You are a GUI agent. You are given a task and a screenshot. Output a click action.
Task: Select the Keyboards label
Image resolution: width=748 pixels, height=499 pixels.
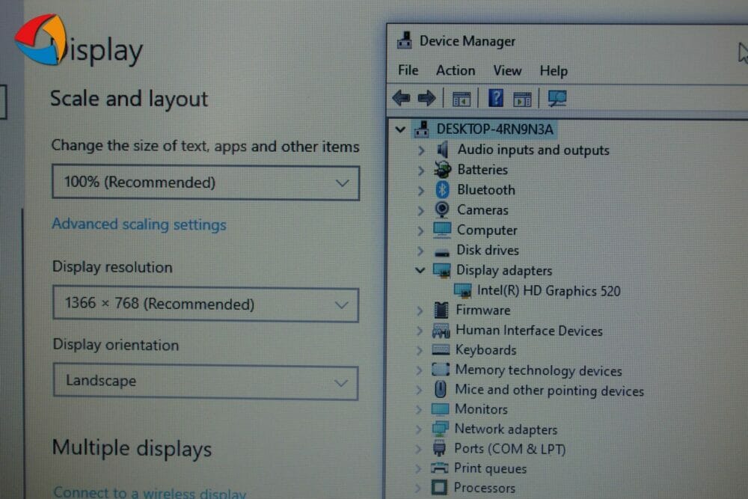tap(485, 350)
